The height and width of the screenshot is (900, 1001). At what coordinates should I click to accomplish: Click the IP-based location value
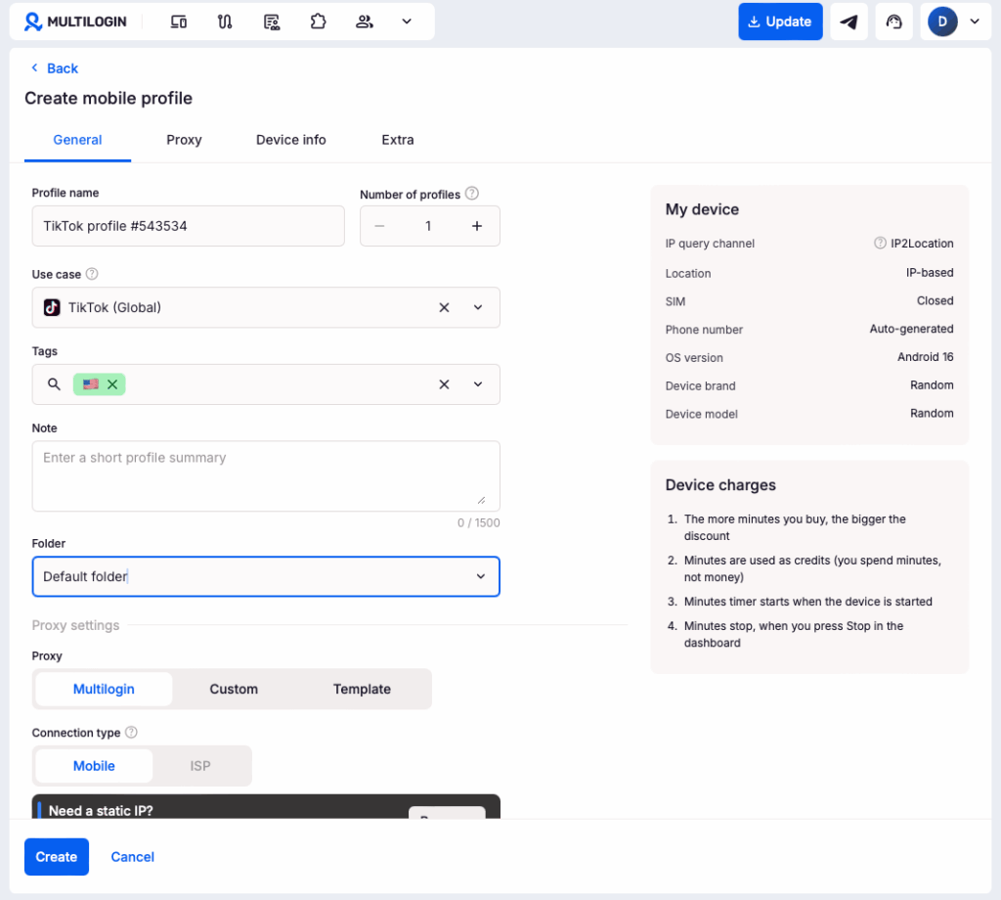coord(930,273)
